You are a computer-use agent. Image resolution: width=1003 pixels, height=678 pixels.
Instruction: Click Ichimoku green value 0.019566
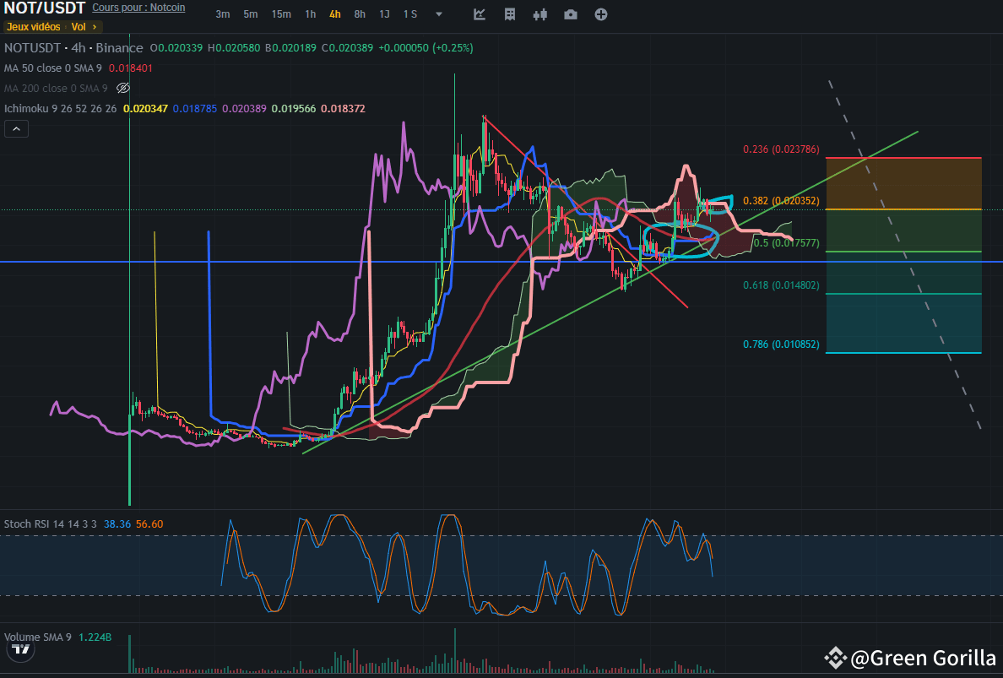pyautogui.click(x=294, y=109)
